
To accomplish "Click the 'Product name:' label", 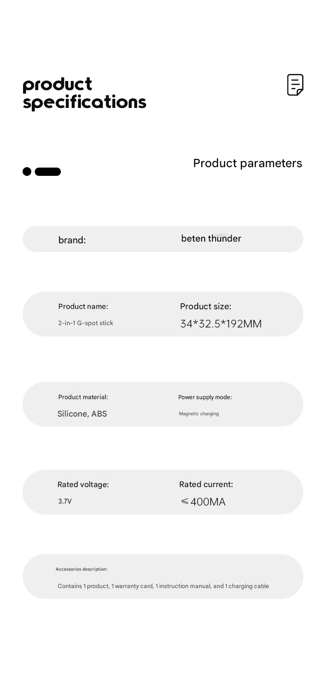I will click(x=83, y=306).
